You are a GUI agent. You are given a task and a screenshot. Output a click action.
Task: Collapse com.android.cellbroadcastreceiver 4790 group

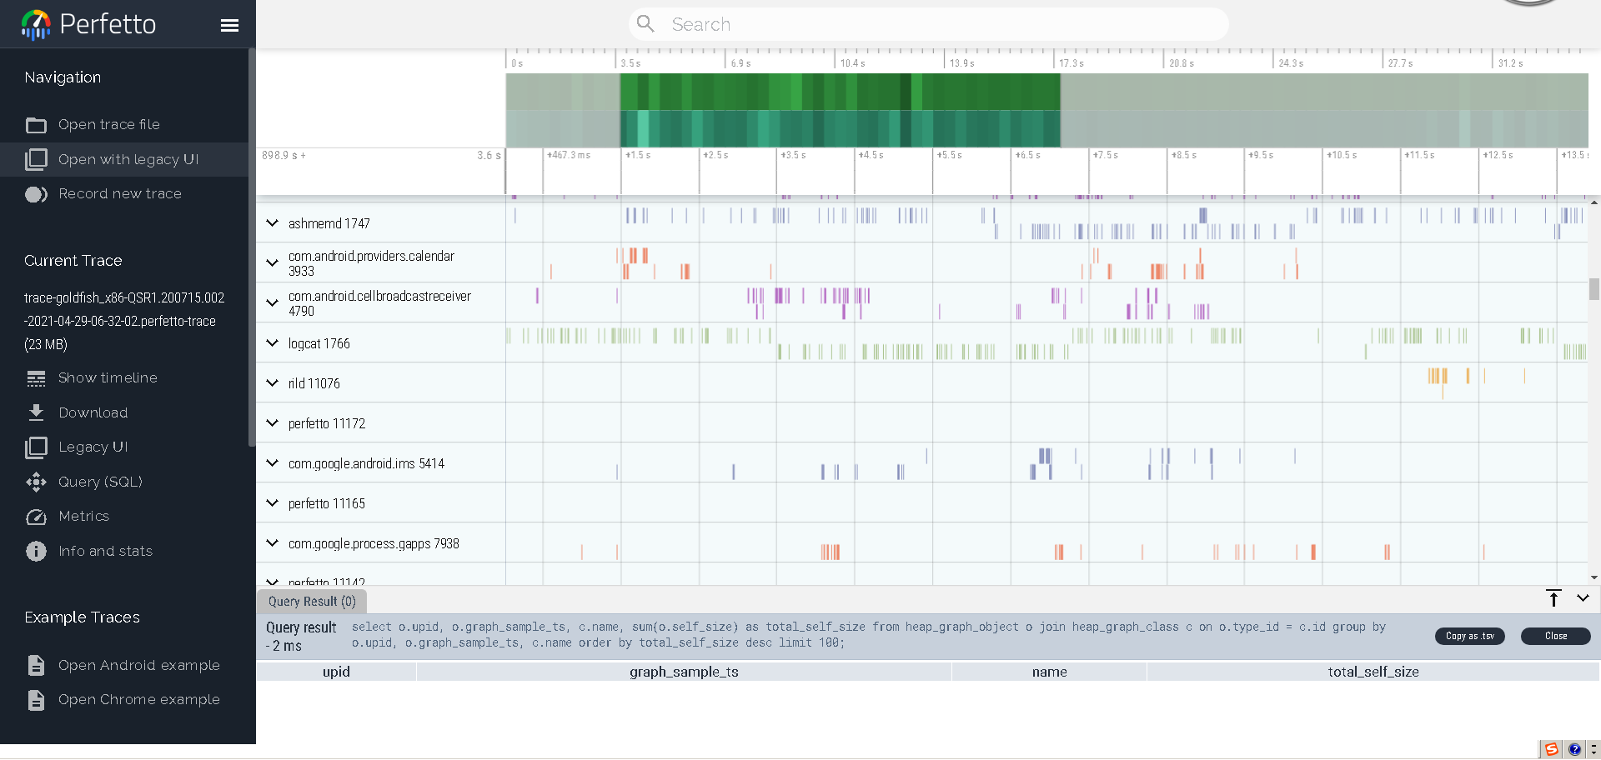[x=272, y=302]
